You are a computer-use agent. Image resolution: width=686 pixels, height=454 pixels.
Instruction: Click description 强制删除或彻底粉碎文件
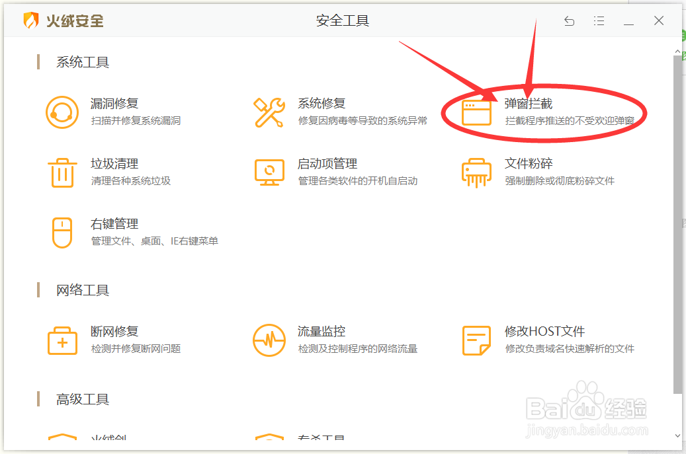(560, 181)
